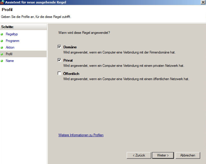The width and height of the screenshot is (206, 164).
Task: Click the green dot beside Regeltyp
Action: tap(2, 34)
